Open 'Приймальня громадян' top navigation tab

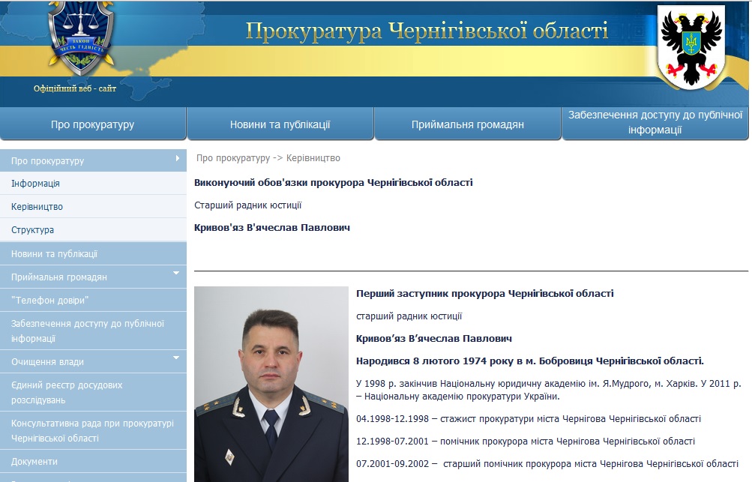pyautogui.click(x=468, y=124)
